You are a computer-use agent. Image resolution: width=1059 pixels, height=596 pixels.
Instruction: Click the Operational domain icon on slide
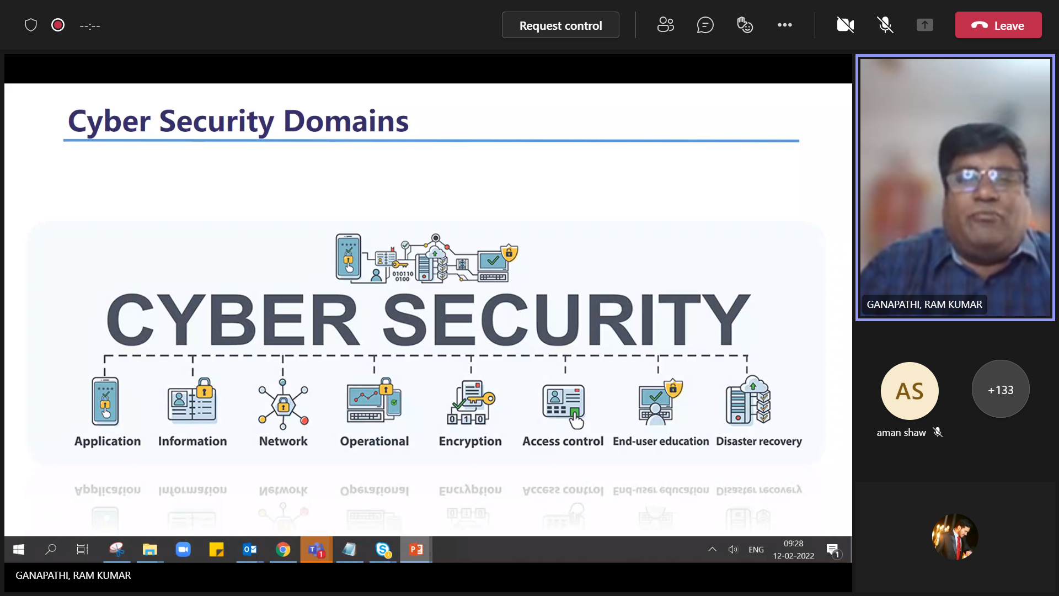click(x=374, y=401)
